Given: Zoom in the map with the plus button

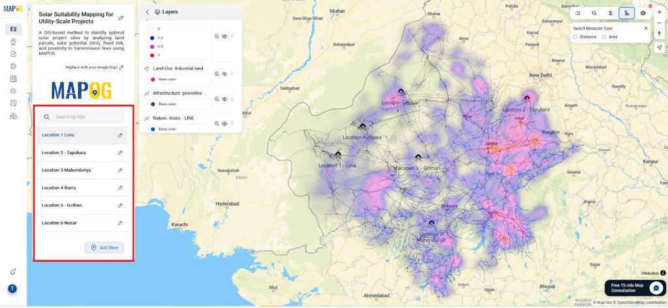Looking at the screenshot, I should (x=660, y=12).
